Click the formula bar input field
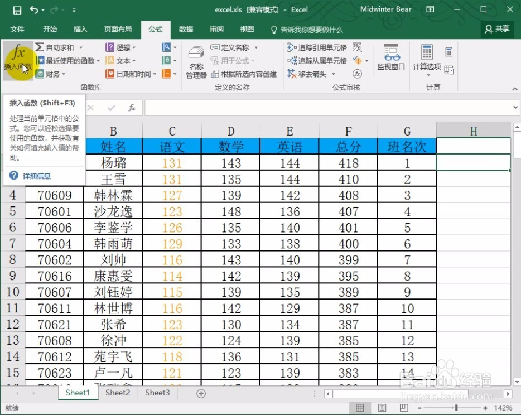The image size is (521, 415). 329,108
